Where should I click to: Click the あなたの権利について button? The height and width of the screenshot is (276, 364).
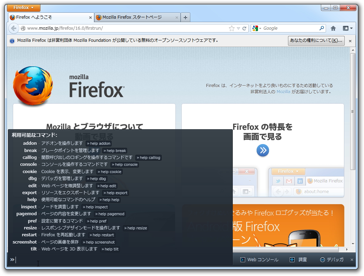pos(316,40)
